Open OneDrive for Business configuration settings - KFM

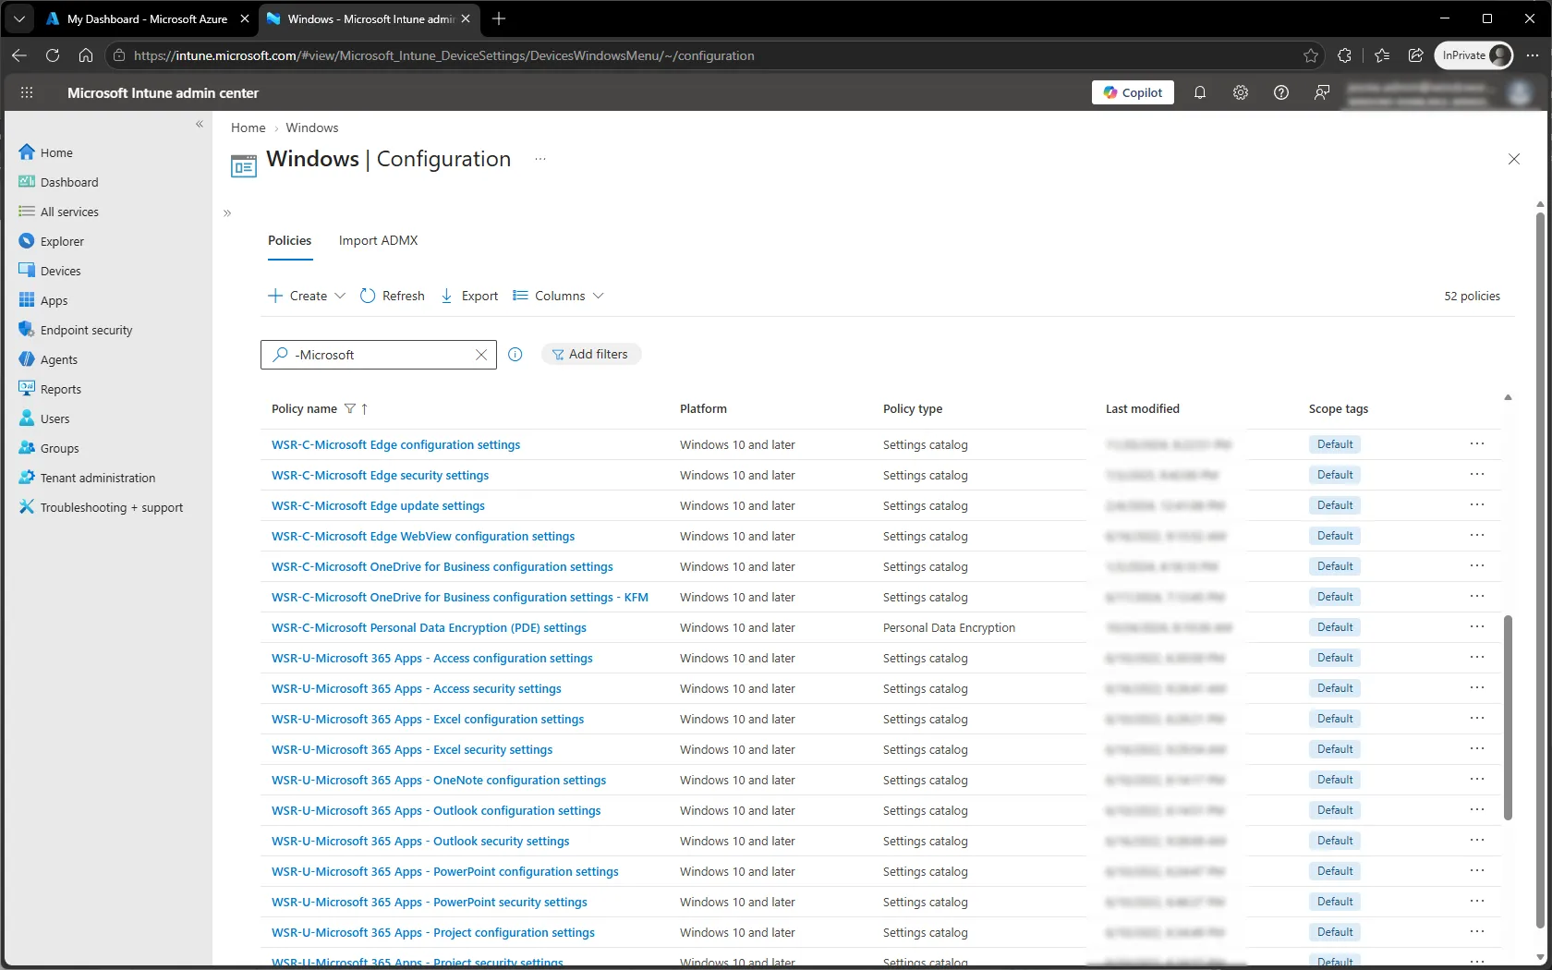[460, 597]
